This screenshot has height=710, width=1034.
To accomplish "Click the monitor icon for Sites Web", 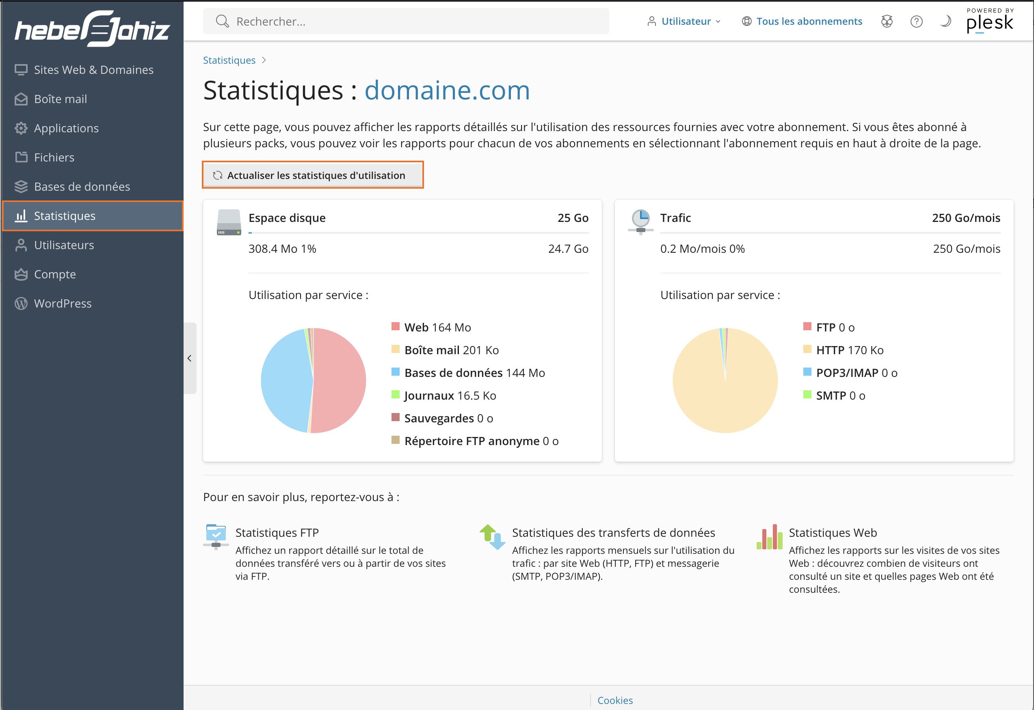I will click(21, 70).
